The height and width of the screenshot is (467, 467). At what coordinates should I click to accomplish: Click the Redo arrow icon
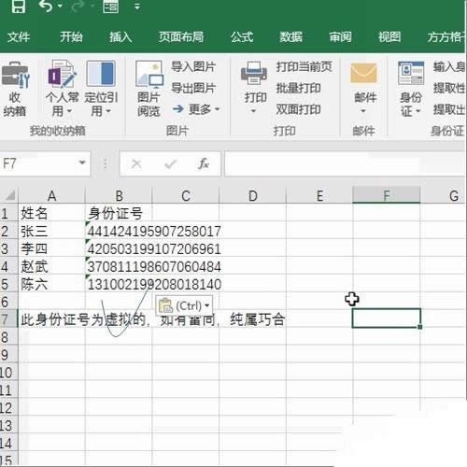click(78, 6)
